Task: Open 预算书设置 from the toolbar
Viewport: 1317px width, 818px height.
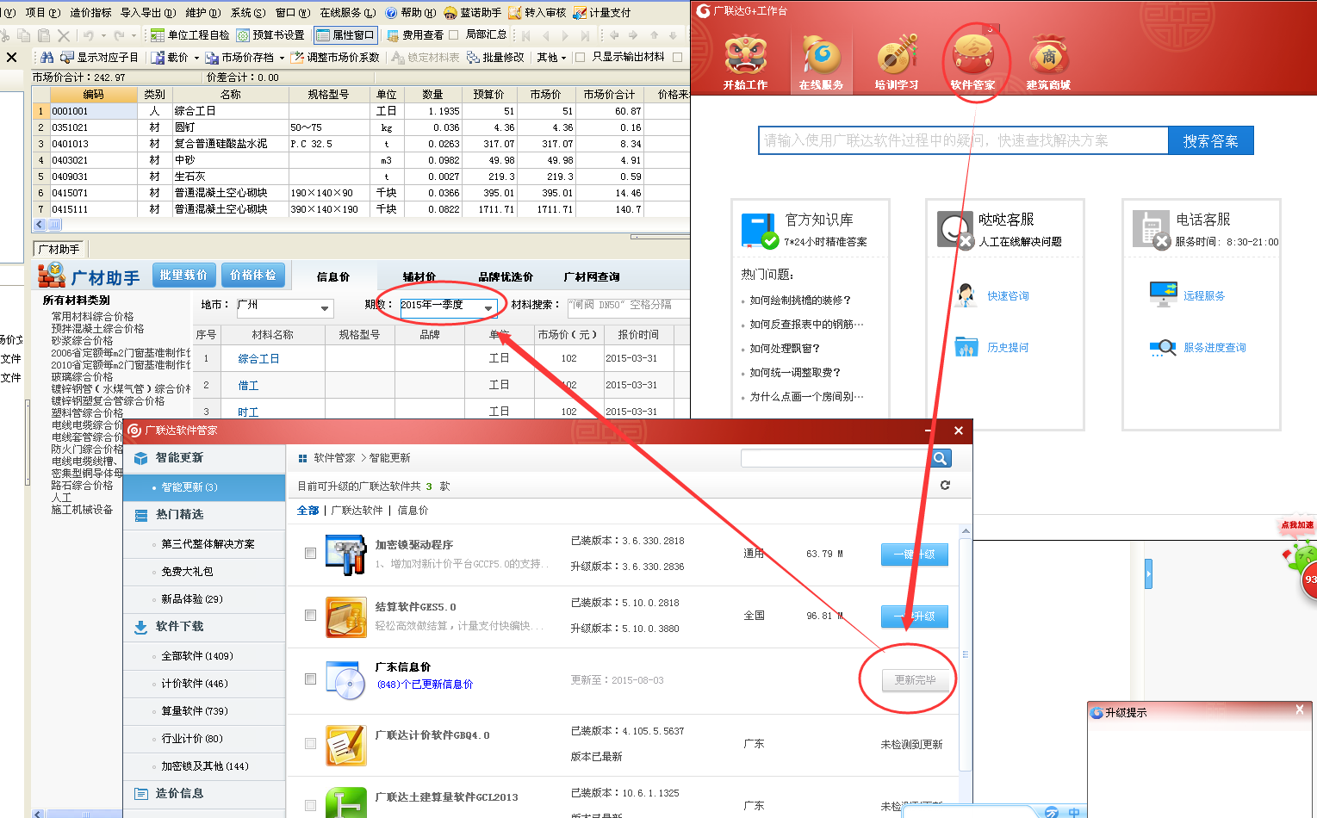Action: (x=270, y=35)
